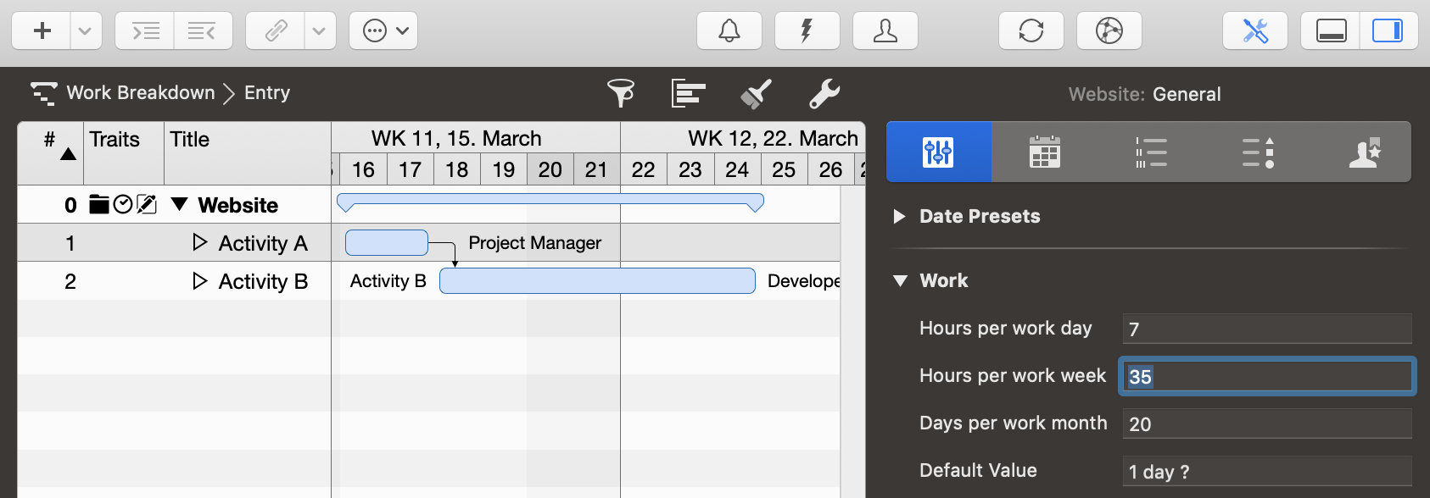Collapse the Work section
Screen dimensions: 1430x498
(900, 281)
